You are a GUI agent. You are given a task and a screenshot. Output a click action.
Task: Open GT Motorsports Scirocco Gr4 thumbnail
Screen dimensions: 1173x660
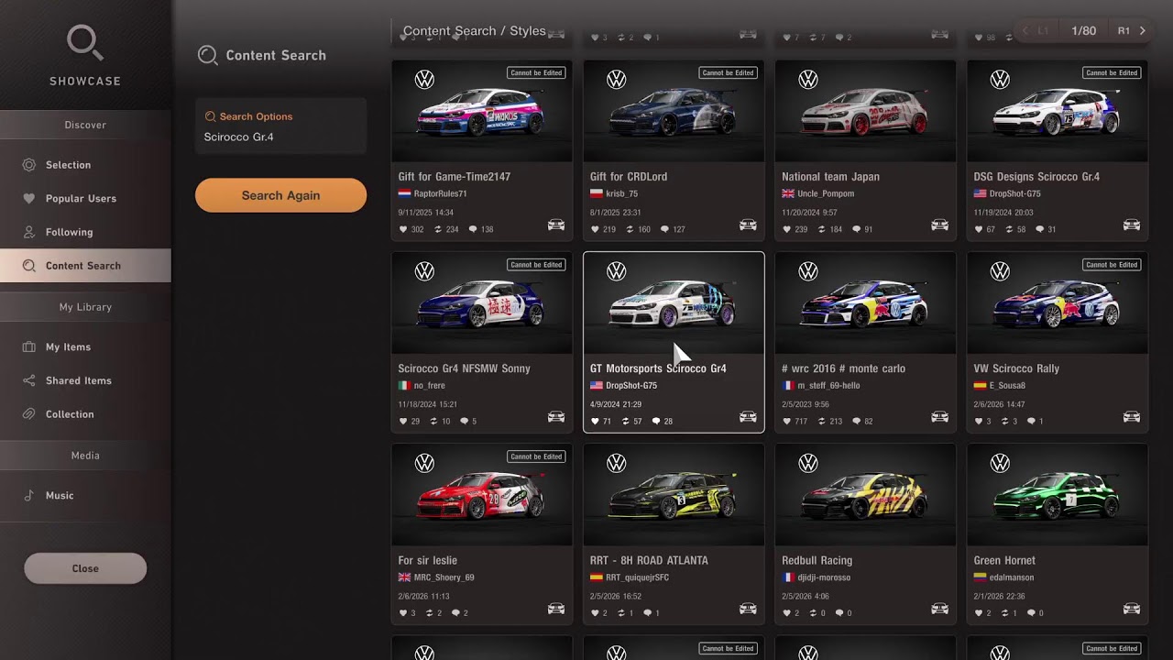[x=674, y=303]
